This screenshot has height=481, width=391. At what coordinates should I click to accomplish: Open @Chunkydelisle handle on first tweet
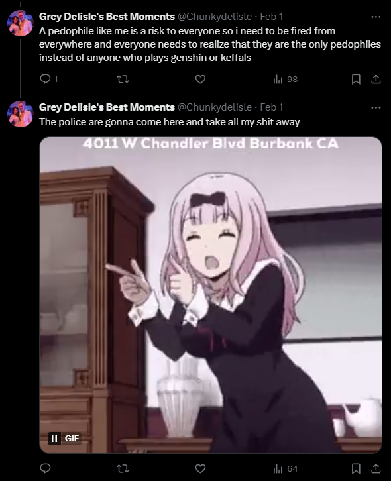(x=215, y=17)
